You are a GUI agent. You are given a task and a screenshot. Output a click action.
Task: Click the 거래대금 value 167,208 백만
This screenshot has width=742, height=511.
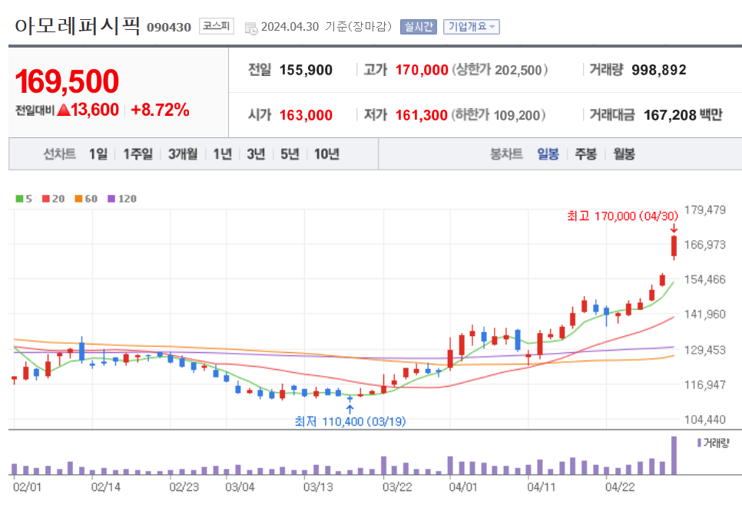[x=683, y=115]
